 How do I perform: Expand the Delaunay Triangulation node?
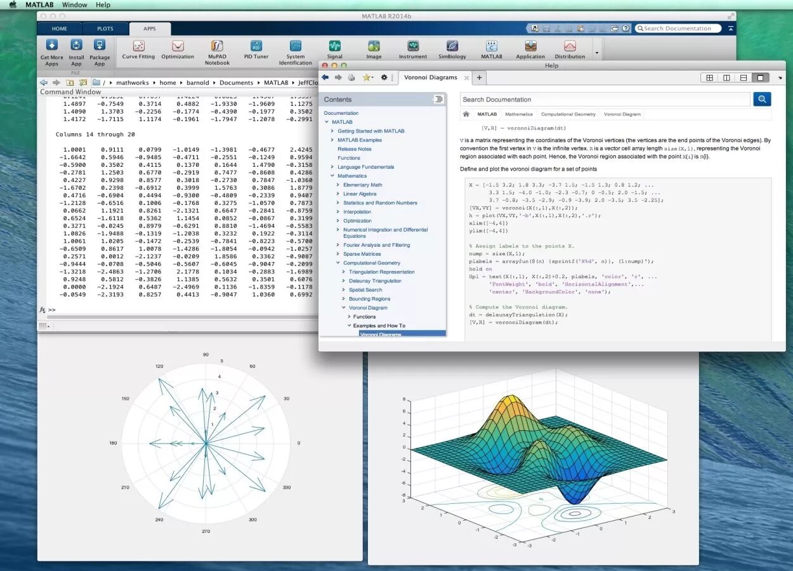point(343,280)
